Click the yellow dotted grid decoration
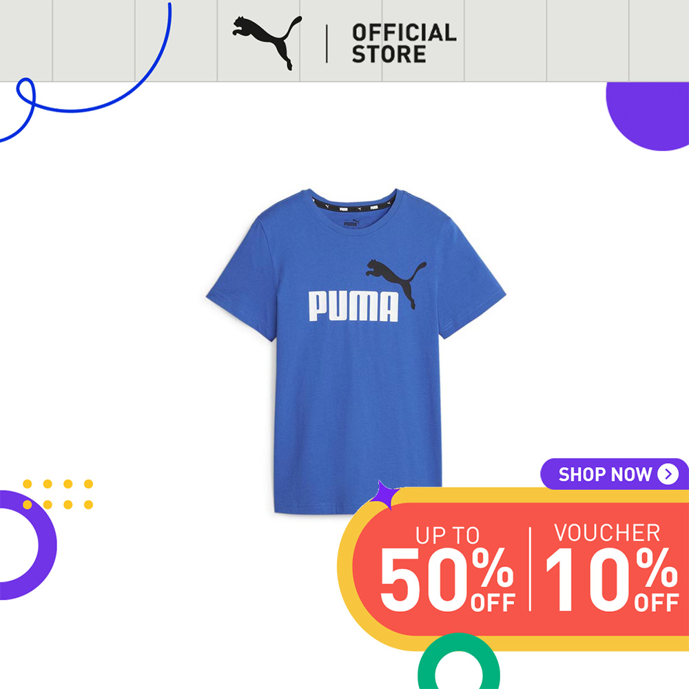The height and width of the screenshot is (689, 689). (58, 494)
